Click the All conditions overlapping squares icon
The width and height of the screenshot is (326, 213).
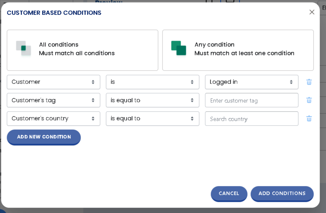(x=24, y=48)
